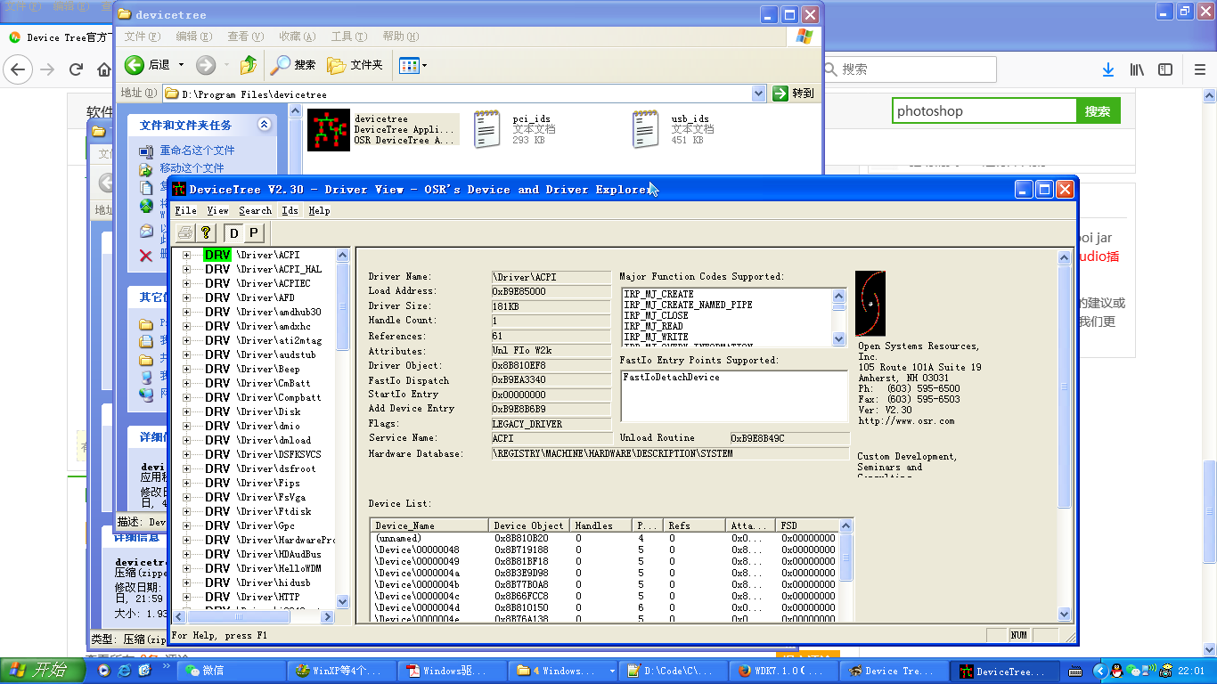Click the green 搜索 button on the webpage
1217x684 pixels.
(x=1098, y=111)
